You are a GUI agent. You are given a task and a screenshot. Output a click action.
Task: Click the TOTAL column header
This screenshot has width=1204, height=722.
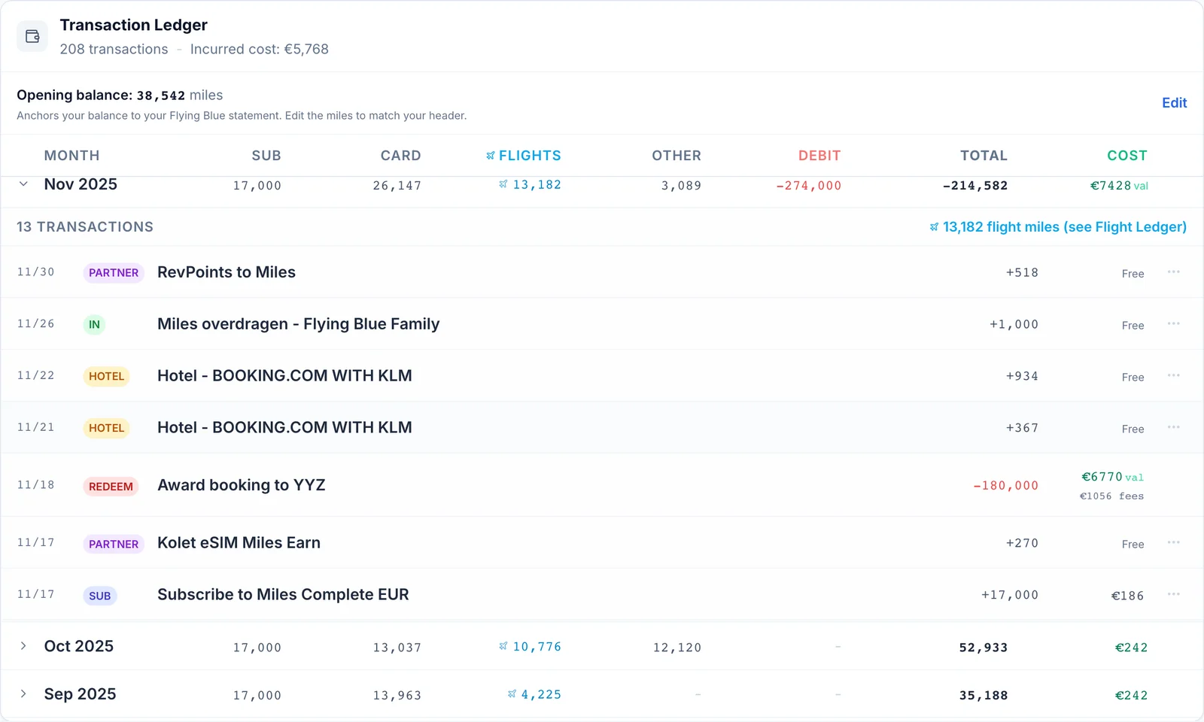[x=984, y=156]
